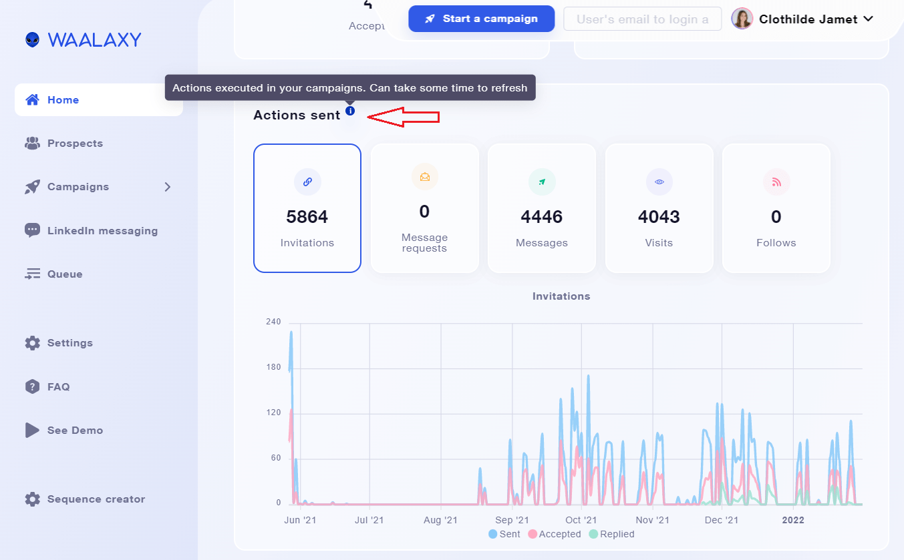Click Start a campaign button
This screenshot has height=560, width=904.
click(482, 19)
